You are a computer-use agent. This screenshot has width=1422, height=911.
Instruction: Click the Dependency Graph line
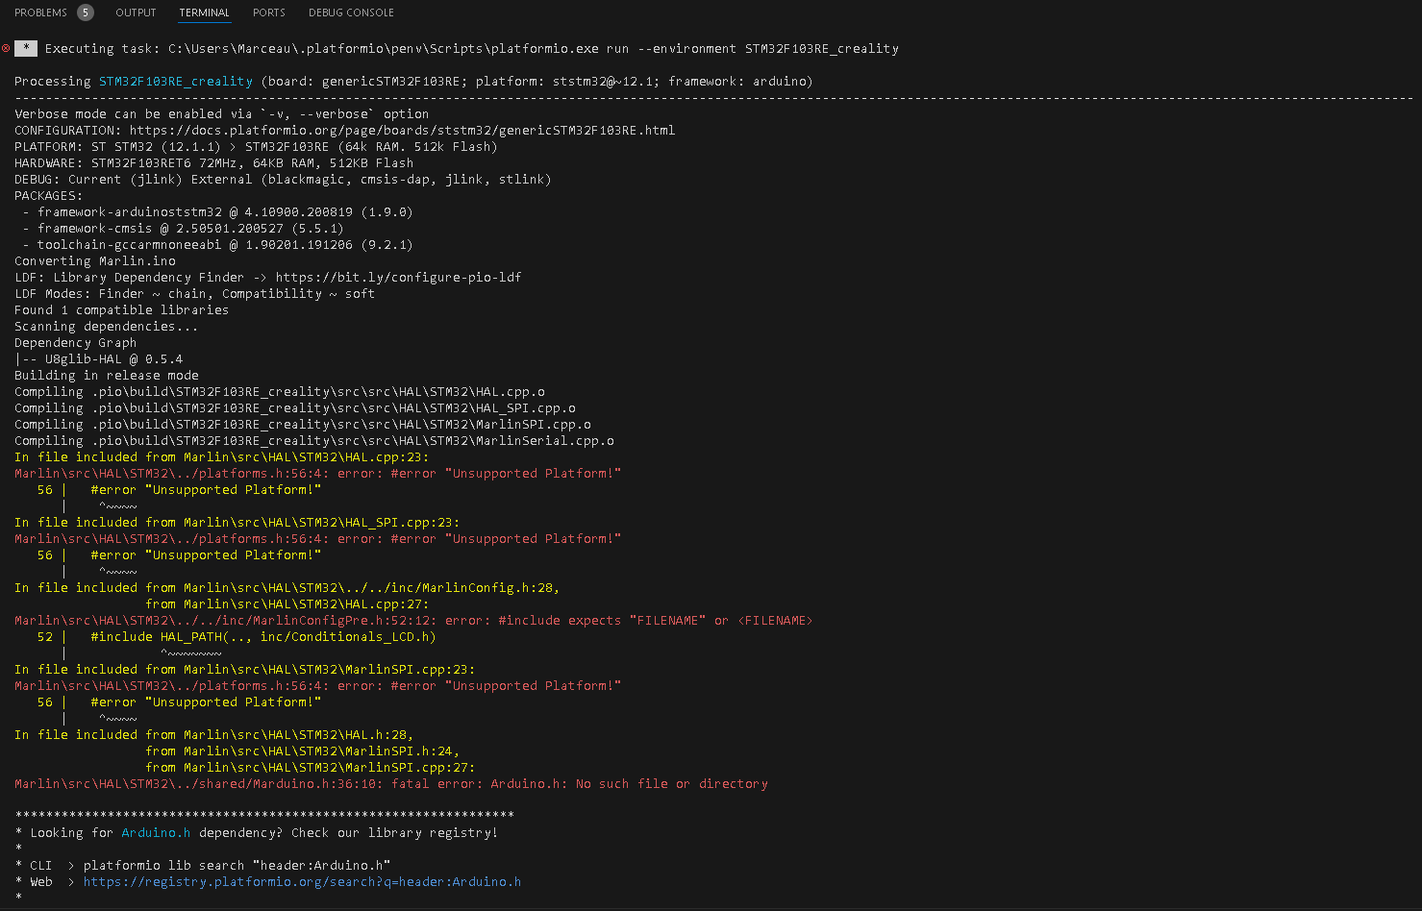coord(76,342)
